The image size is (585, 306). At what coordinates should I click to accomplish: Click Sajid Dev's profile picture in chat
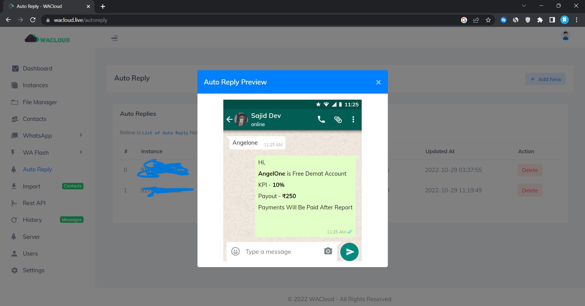click(241, 119)
